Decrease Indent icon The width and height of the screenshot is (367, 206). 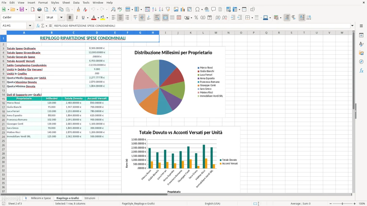[240, 18]
